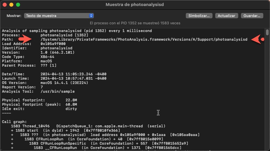Minimize the window using yellow button
270x151 pixels.
(x=11, y=5)
